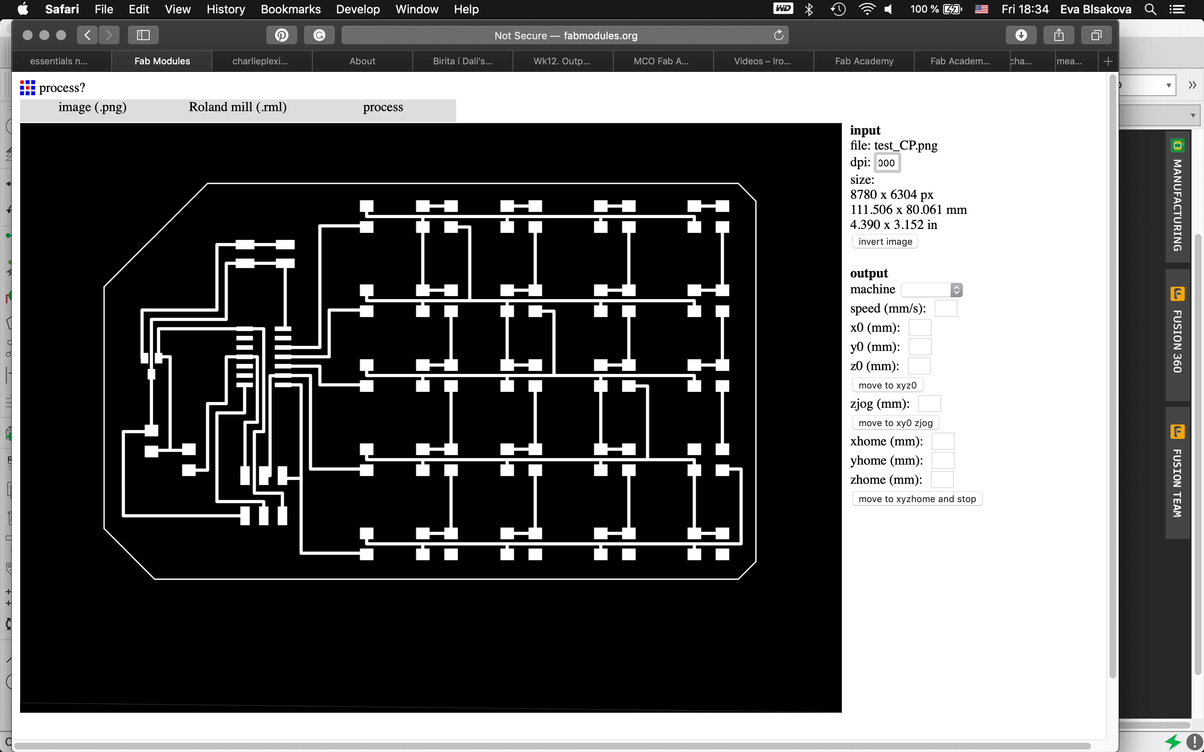Open the Roland mill (.rml) output menu

[237, 107]
